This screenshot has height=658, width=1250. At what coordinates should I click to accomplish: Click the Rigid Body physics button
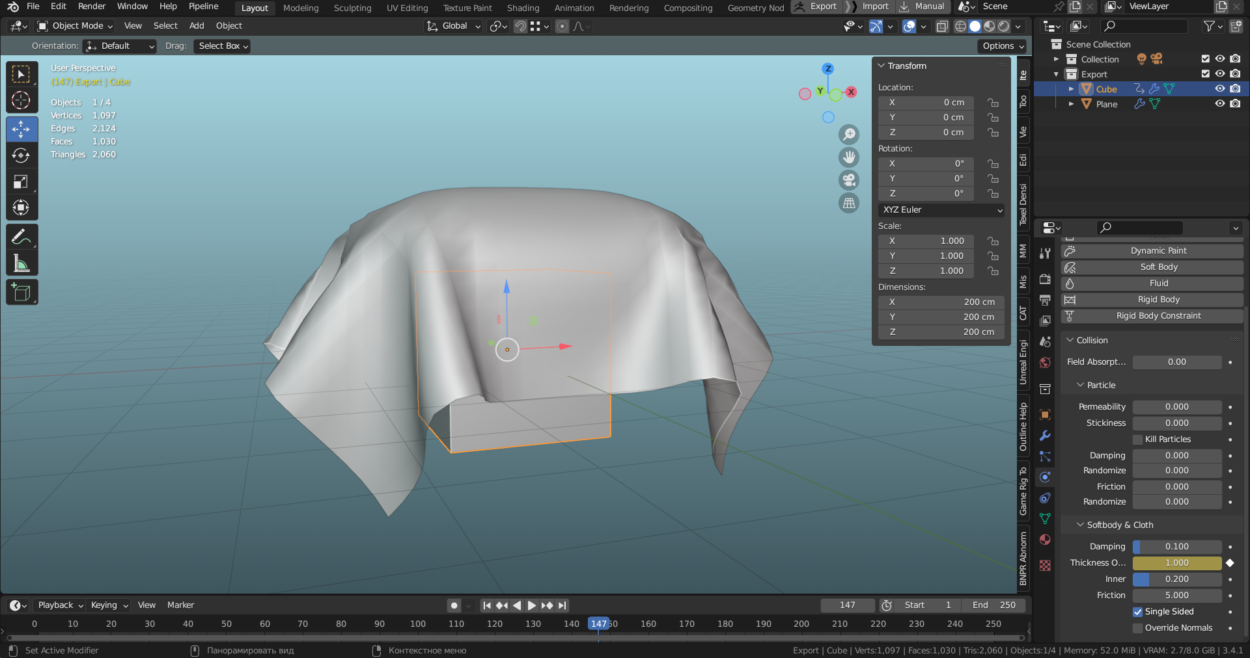tap(1158, 300)
